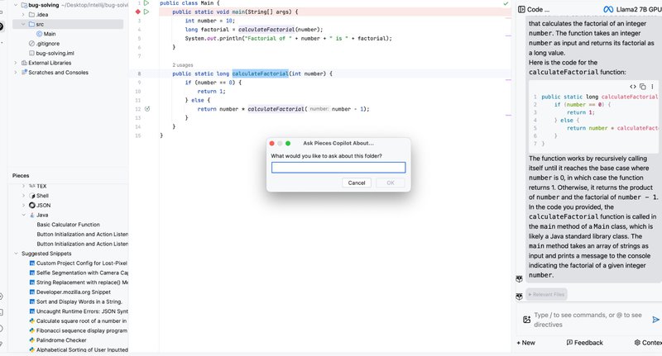662x356 pixels.
Task: Click the src folder icon in the project tree
Action: pyautogui.click(x=31, y=25)
